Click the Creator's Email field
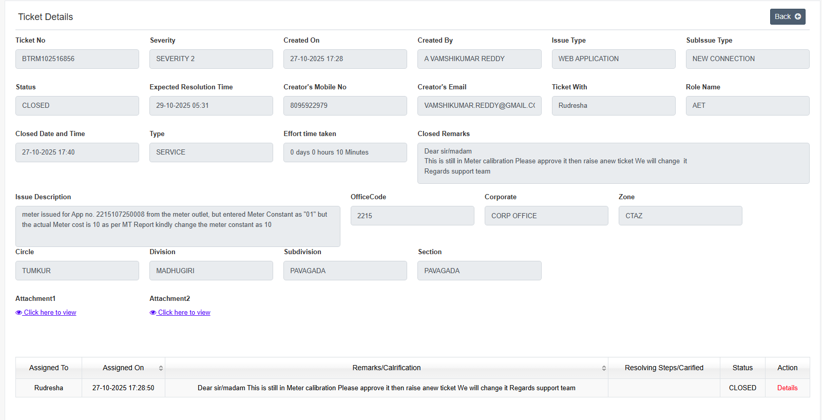The image size is (822, 420). coord(479,106)
